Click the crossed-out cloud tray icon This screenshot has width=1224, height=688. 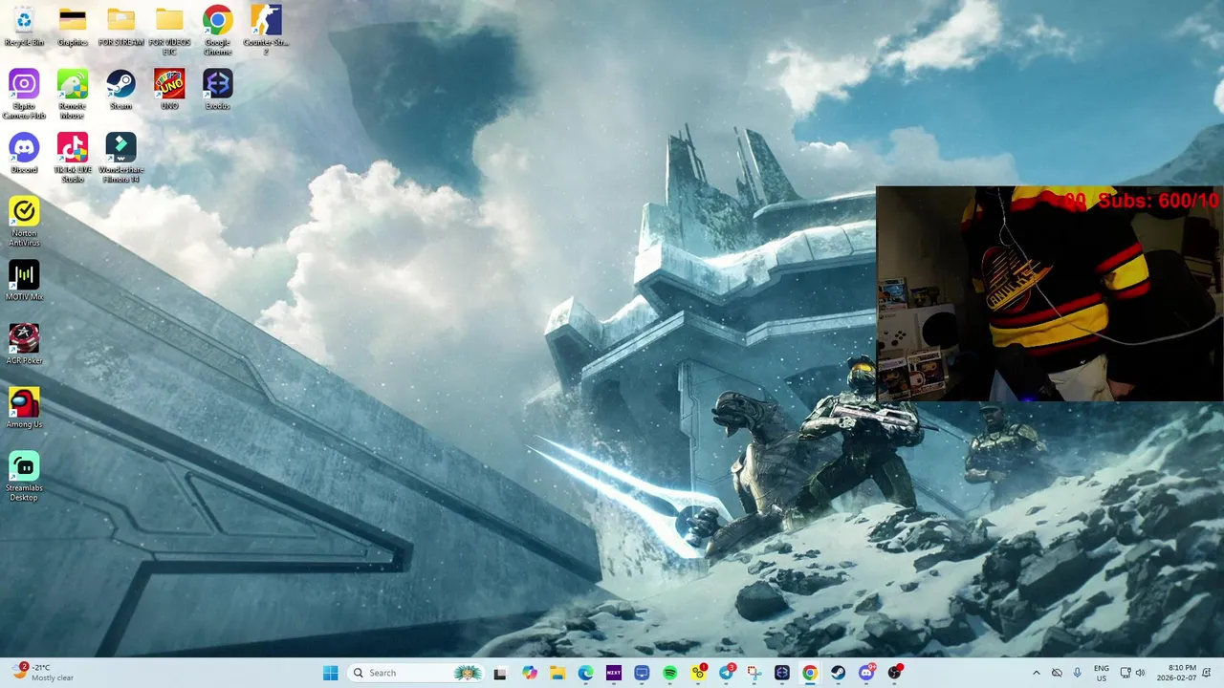(1057, 673)
